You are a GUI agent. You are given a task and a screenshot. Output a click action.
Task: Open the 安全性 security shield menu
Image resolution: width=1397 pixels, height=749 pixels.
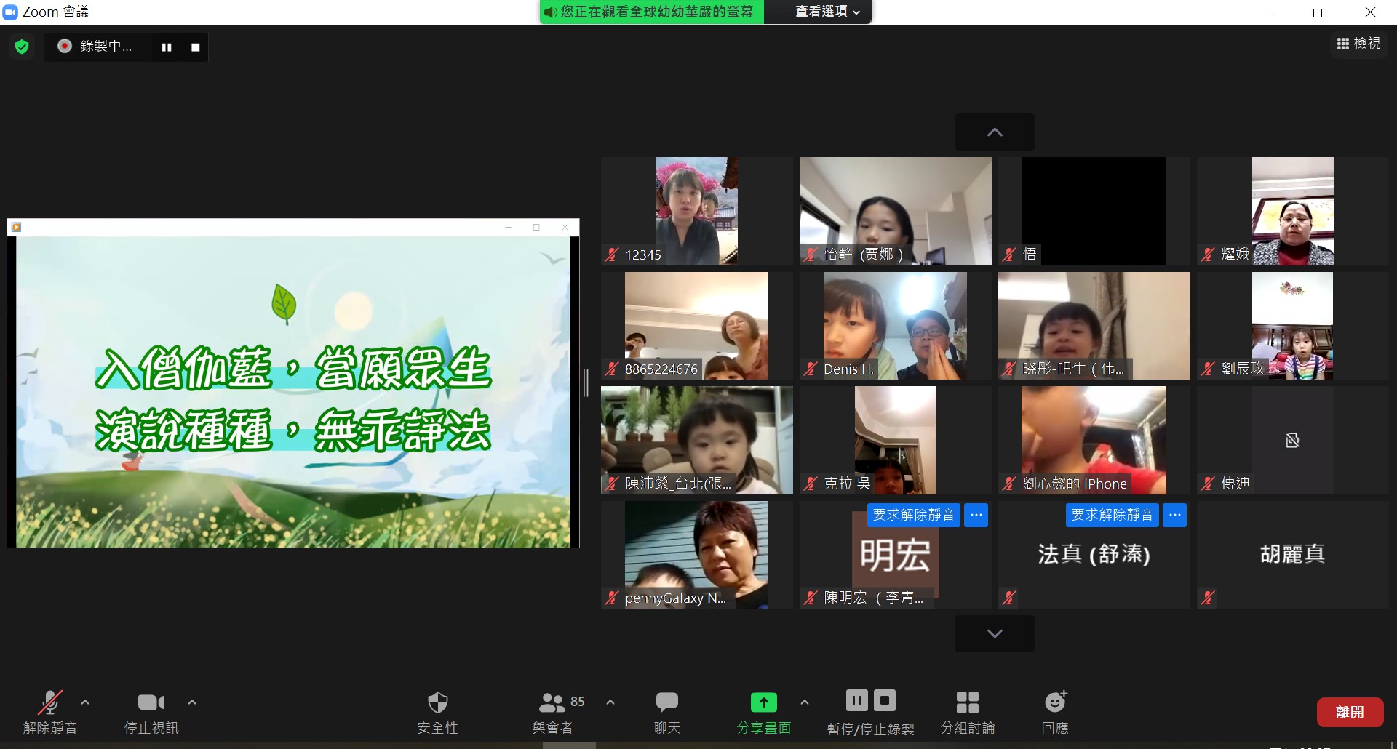click(437, 712)
